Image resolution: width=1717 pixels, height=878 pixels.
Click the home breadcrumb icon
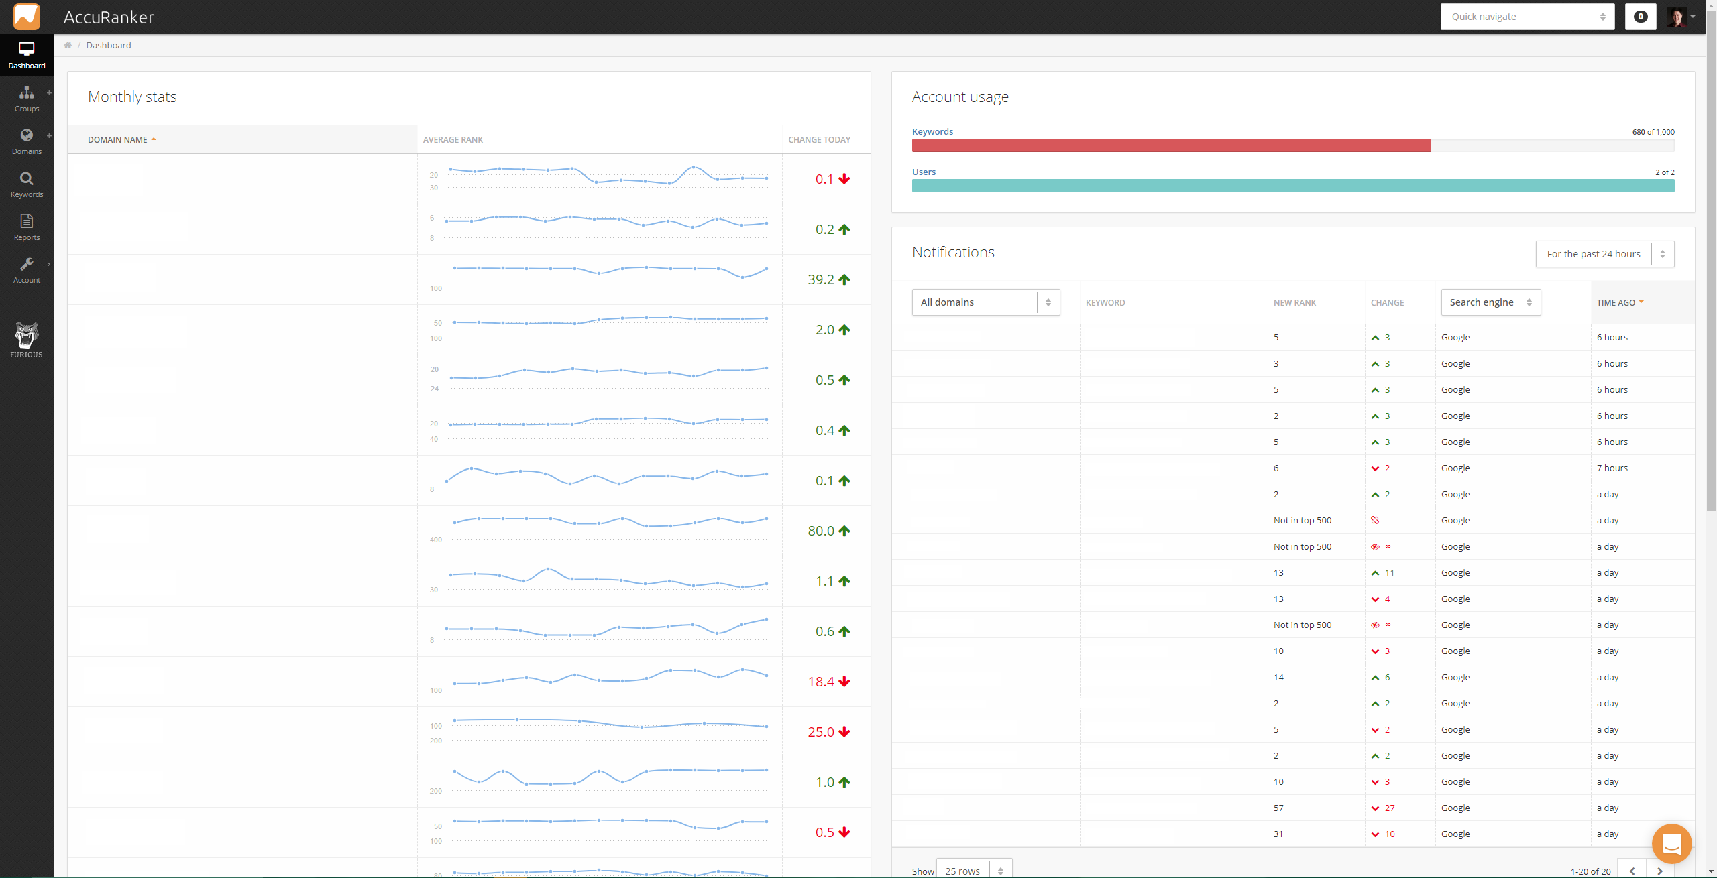pos(68,45)
